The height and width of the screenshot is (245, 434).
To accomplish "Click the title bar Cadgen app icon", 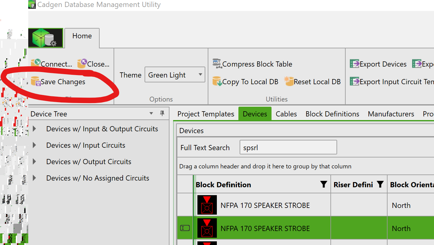I will click(32, 5).
